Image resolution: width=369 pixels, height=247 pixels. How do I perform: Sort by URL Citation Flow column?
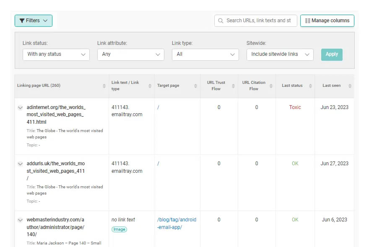pos(271,86)
